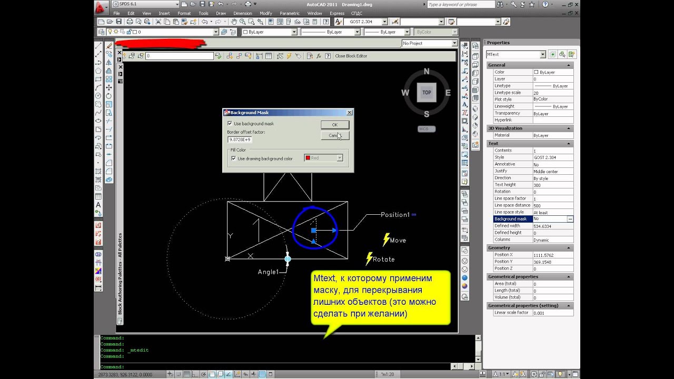
Task: Click Select Objects icon in Properties panel
Action: tap(562, 54)
